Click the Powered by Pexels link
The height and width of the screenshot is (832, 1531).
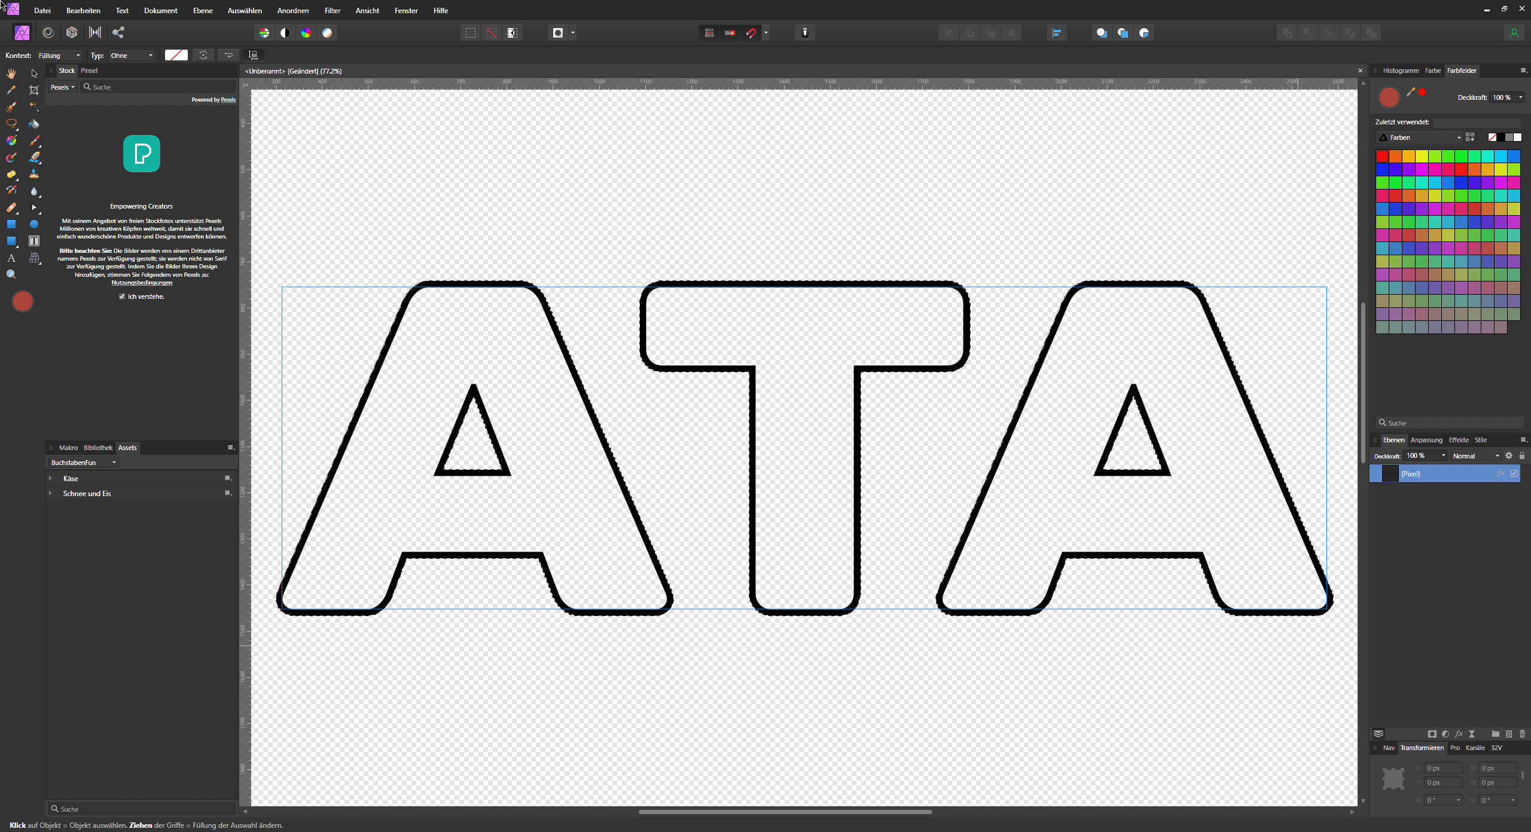228,100
